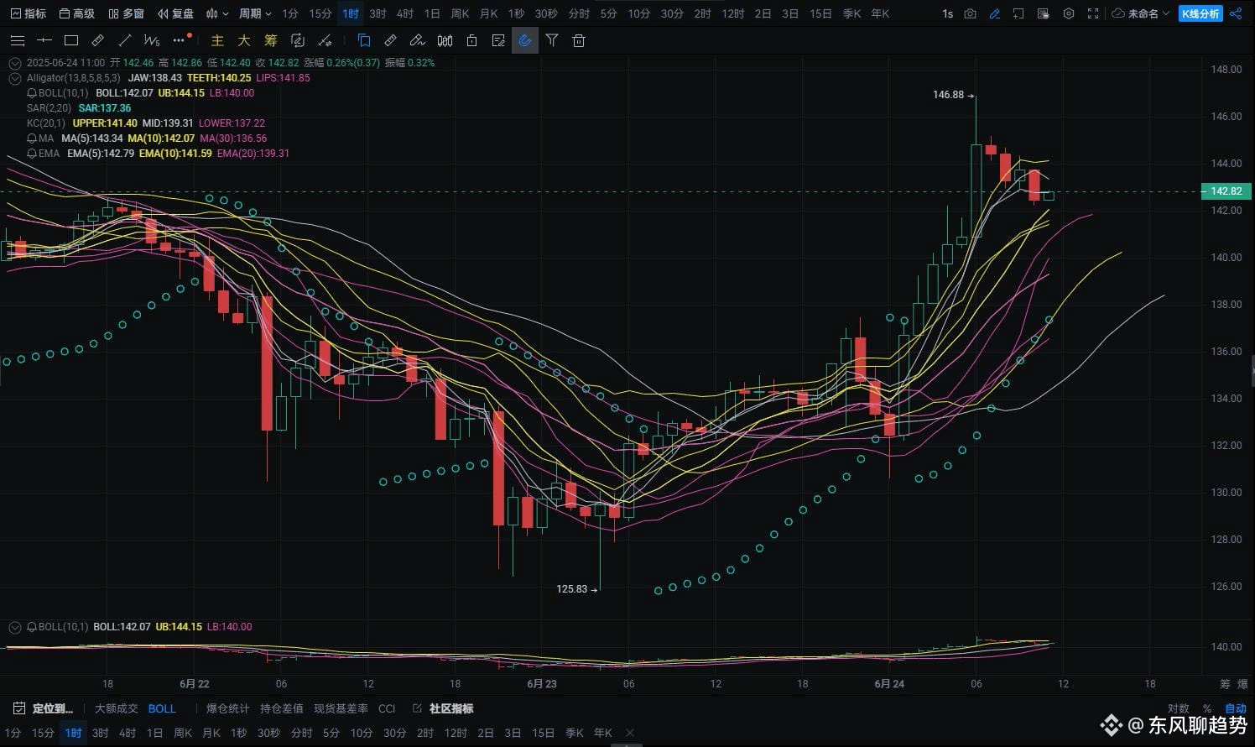Collapse the BOLL sub-chart panel chevron

point(15,627)
